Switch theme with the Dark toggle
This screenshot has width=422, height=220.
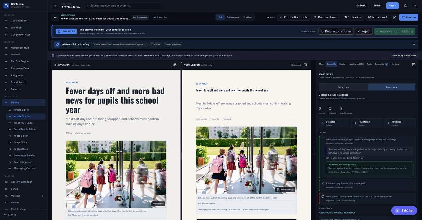coord(361,6)
